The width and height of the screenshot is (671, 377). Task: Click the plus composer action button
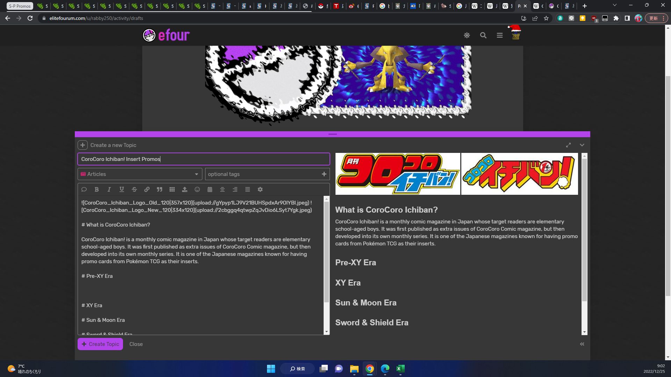(x=82, y=145)
